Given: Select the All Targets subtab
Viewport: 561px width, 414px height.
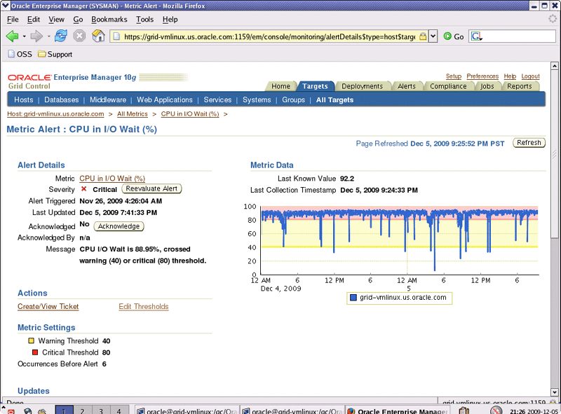Looking at the screenshot, I should click(x=335, y=100).
